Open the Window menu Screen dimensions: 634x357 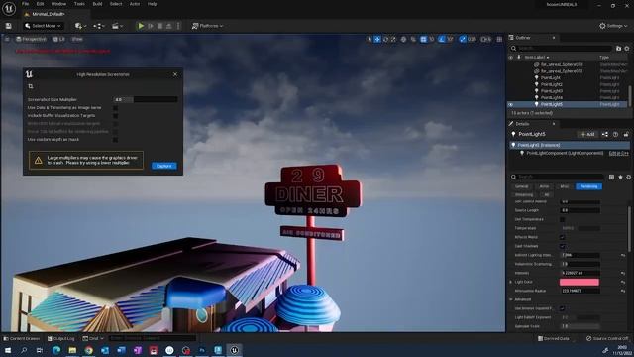[58, 4]
